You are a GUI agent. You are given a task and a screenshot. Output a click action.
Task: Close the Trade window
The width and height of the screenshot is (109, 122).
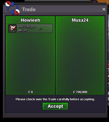pos(104,9)
